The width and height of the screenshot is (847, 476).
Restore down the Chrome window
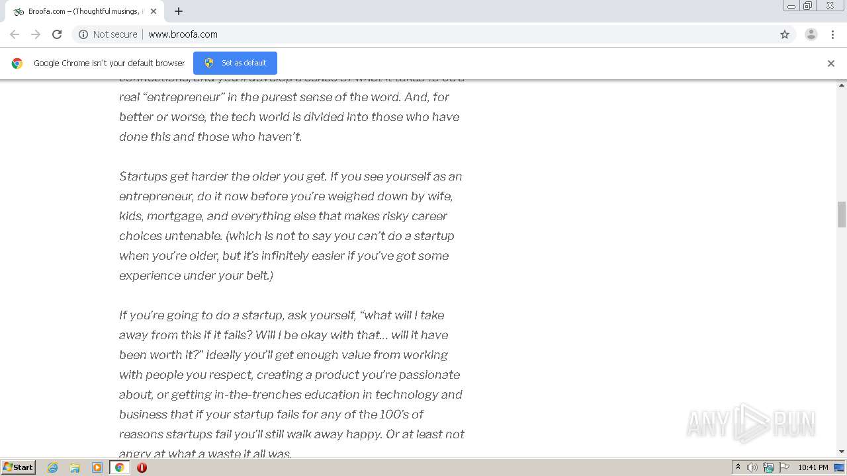tap(808, 6)
